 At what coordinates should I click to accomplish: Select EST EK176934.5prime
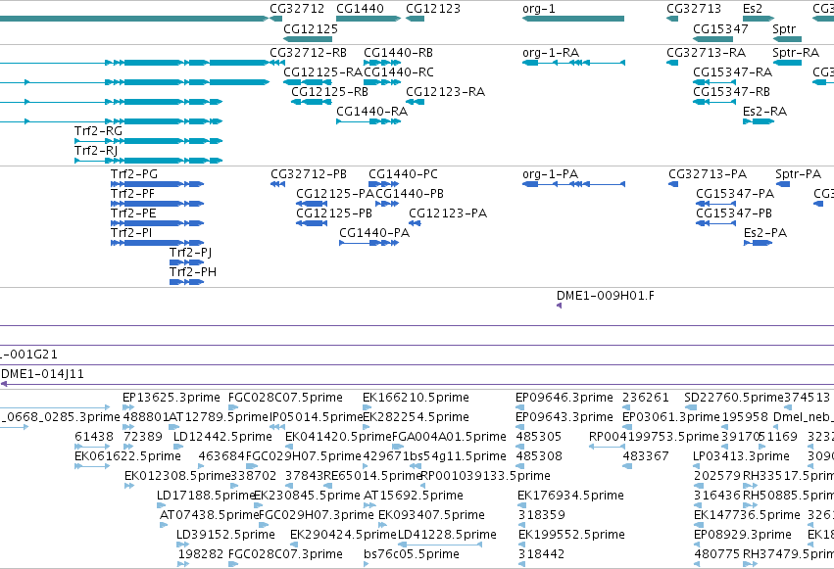pyautogui.click(x=570, y=496)
